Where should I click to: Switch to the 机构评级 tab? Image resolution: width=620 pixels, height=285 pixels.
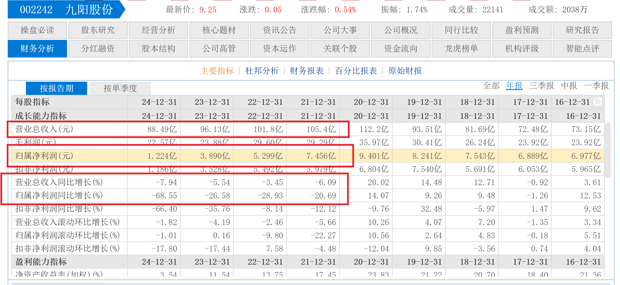pyautogui.click(x=522, y=48)
